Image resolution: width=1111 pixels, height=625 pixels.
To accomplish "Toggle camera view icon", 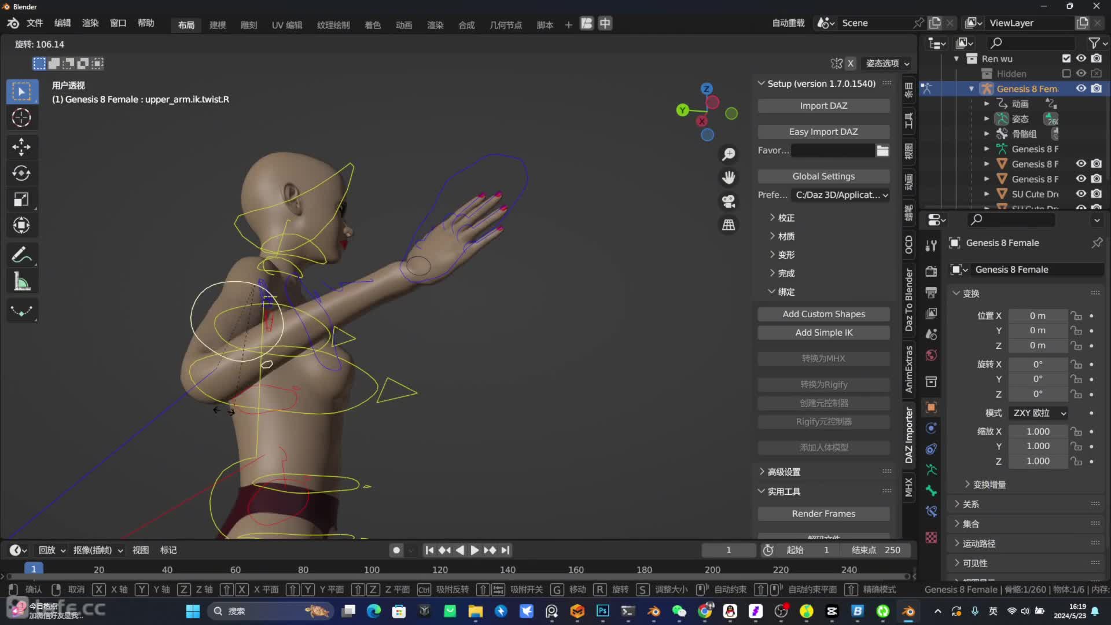I will 729,201.
